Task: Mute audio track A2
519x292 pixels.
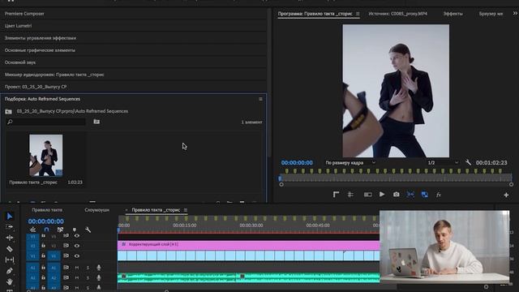Action: [x=77, y=277]
